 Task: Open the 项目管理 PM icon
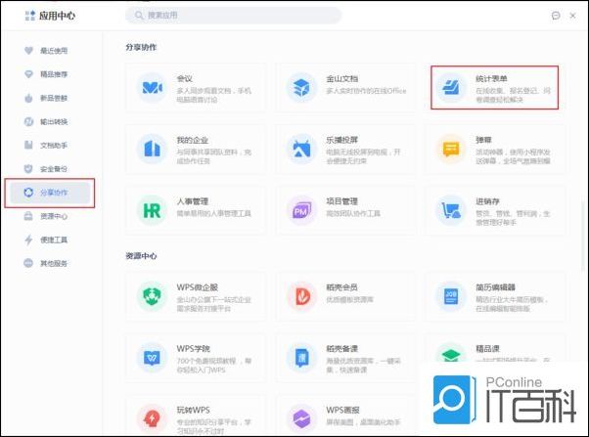point(301,210)
